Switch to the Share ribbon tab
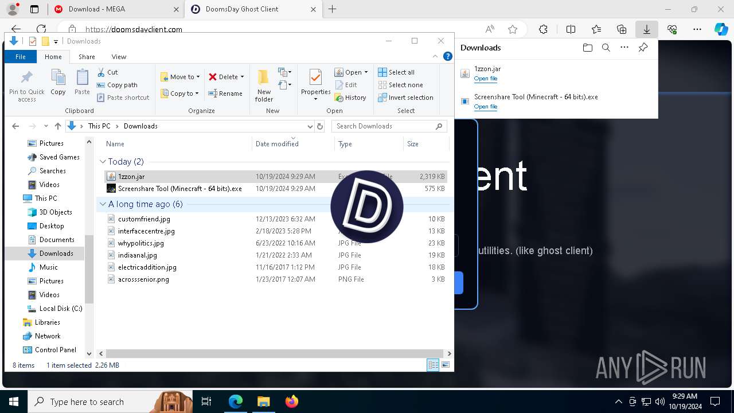 pyautogui.click(x=87, y=57)
